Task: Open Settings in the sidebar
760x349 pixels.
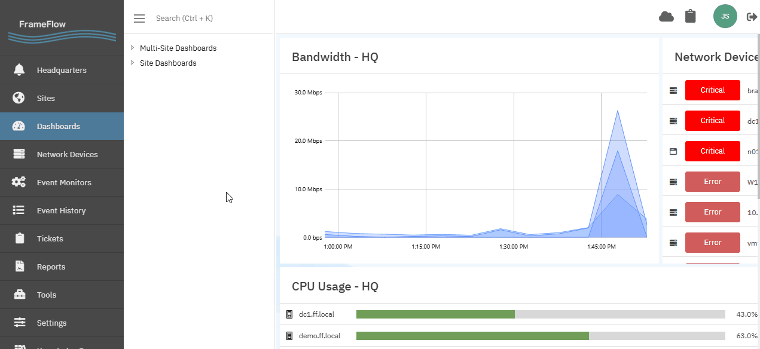Action: tap(51, 323)
